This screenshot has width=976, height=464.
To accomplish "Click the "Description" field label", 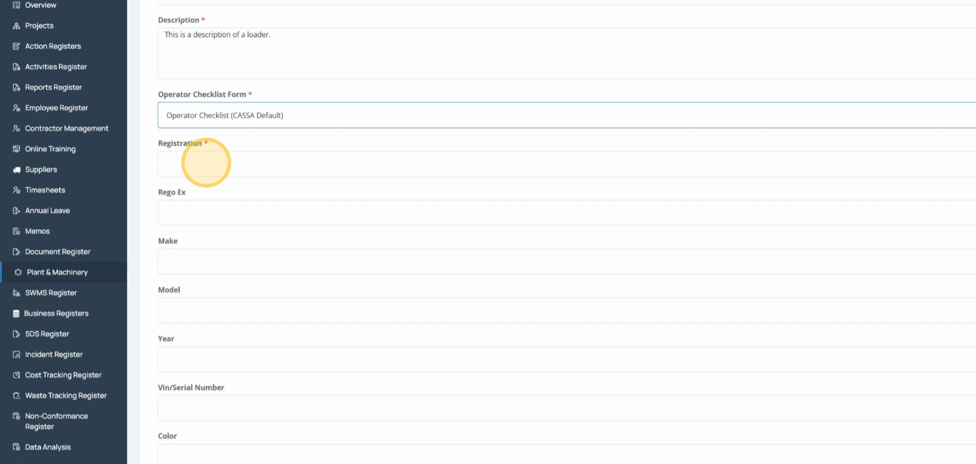I will (x=179, y=21).
